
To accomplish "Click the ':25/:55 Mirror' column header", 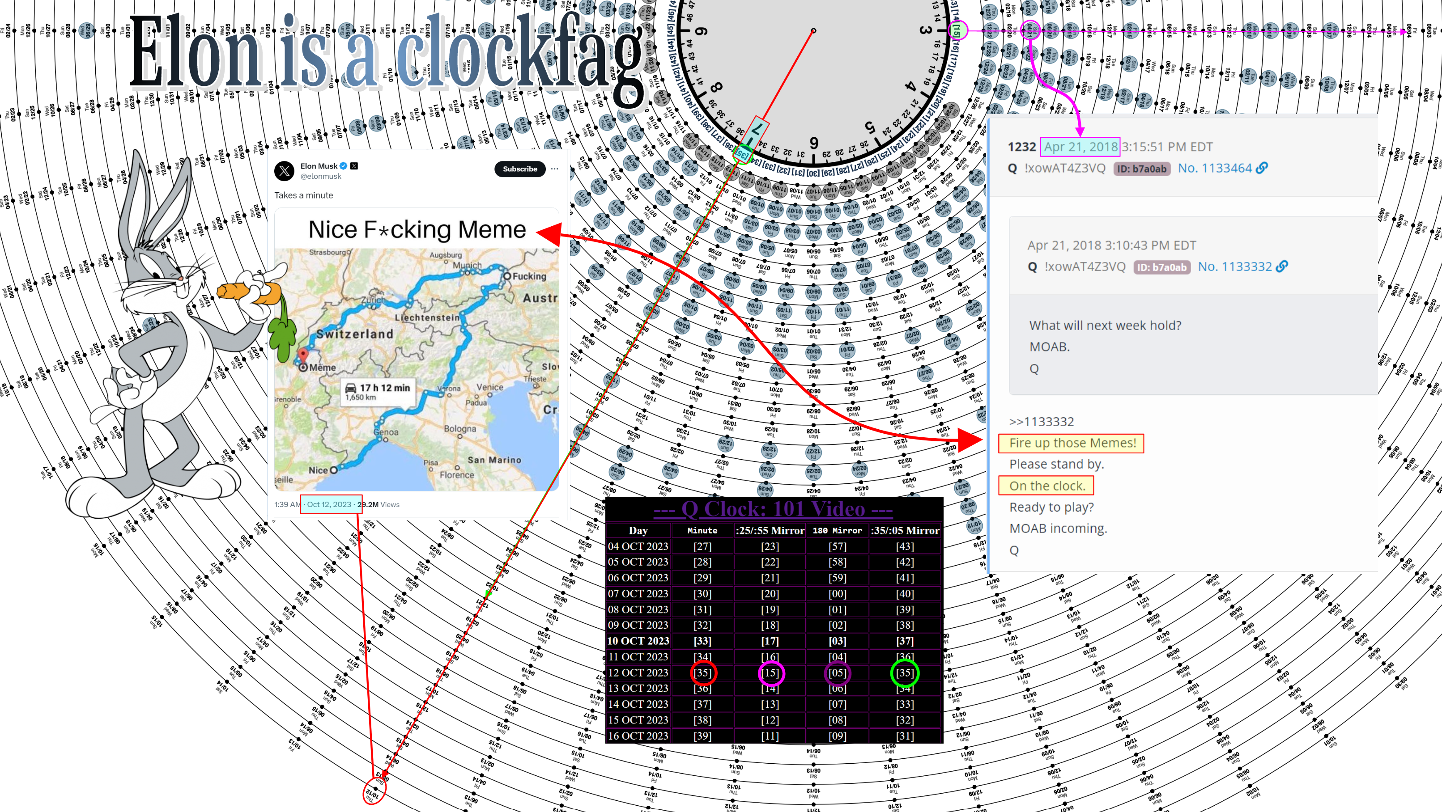I will pos(770,530).
